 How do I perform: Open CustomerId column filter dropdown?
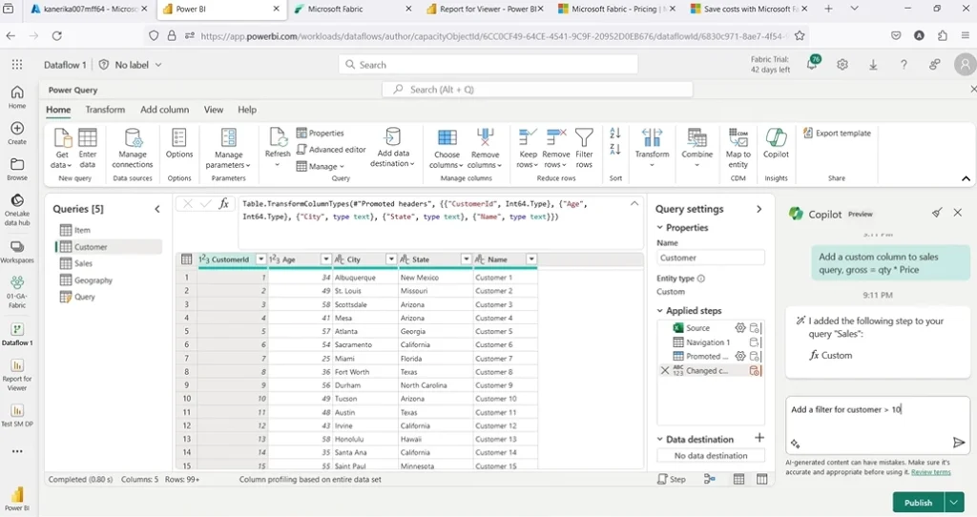(261, 259)
